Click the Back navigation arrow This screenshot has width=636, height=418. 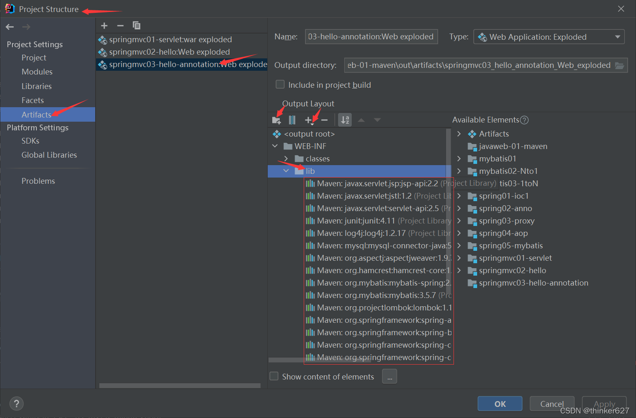10,27
